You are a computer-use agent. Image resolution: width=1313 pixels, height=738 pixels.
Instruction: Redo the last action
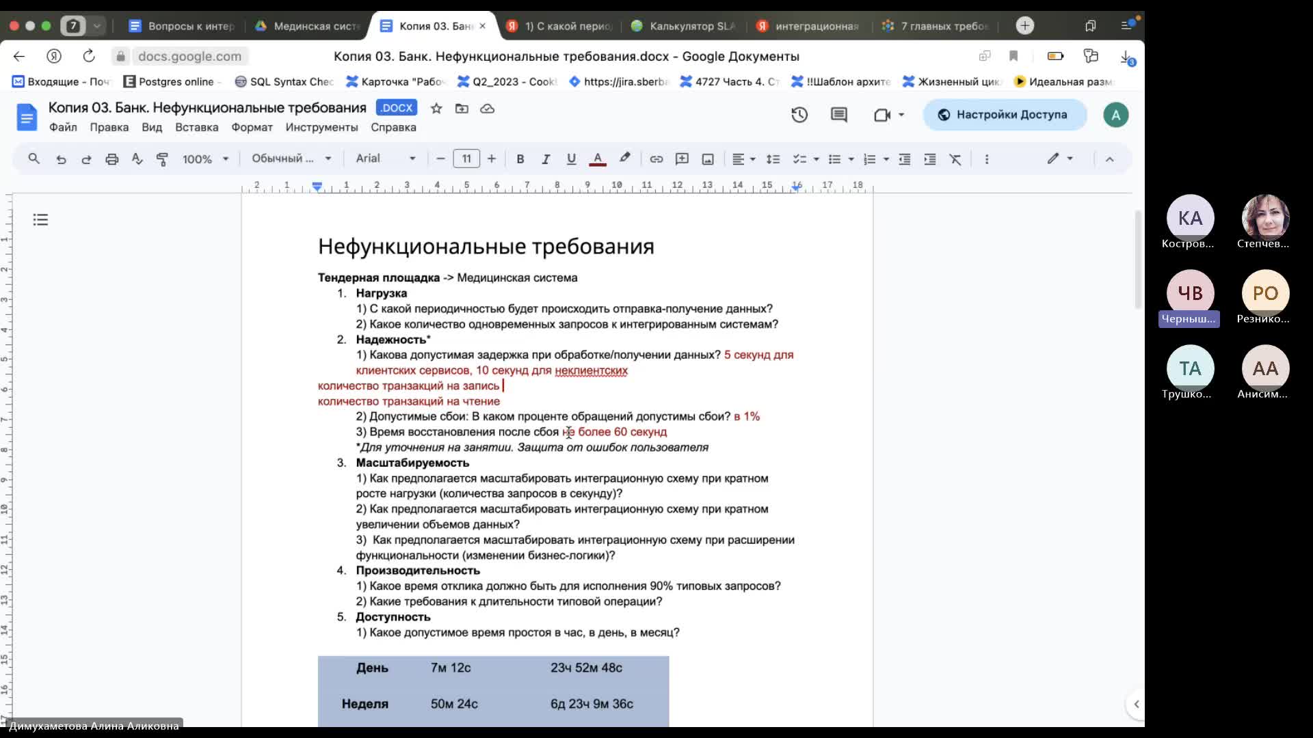[x=86, y=159]
